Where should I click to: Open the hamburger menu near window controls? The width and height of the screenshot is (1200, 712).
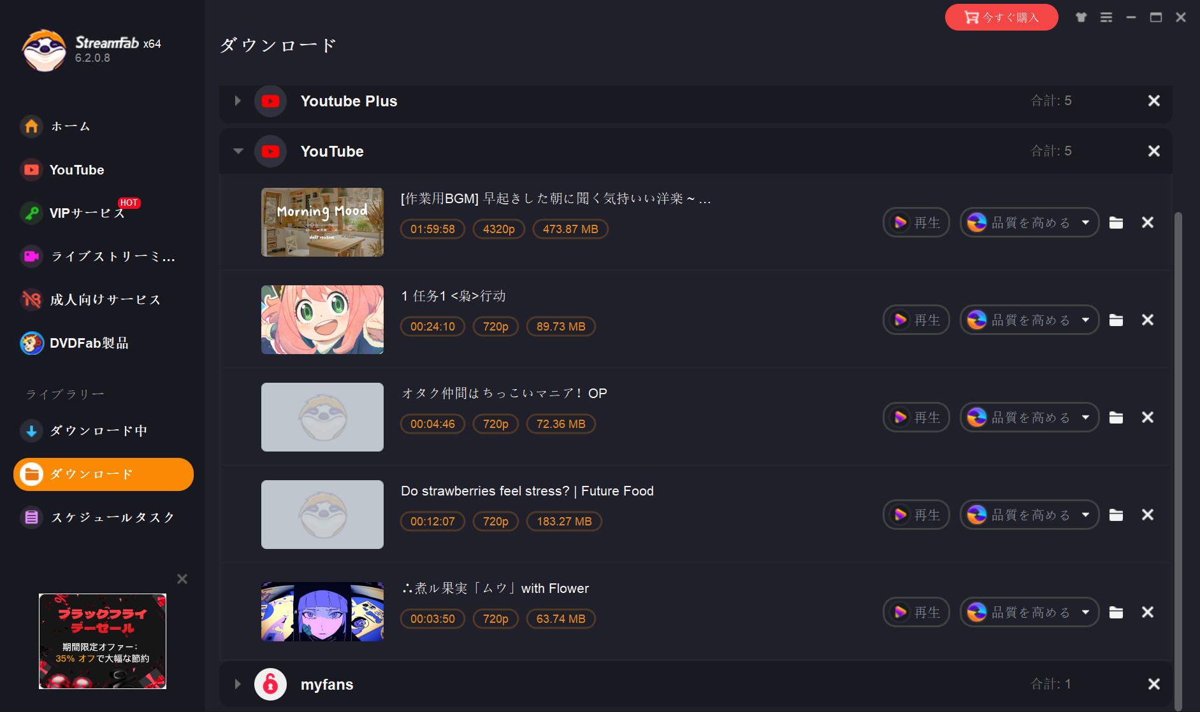[1107, 17]
